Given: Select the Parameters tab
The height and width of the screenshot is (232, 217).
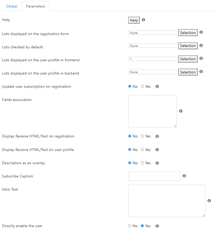Looking at the screenshot, I should [x=35, y=6].
